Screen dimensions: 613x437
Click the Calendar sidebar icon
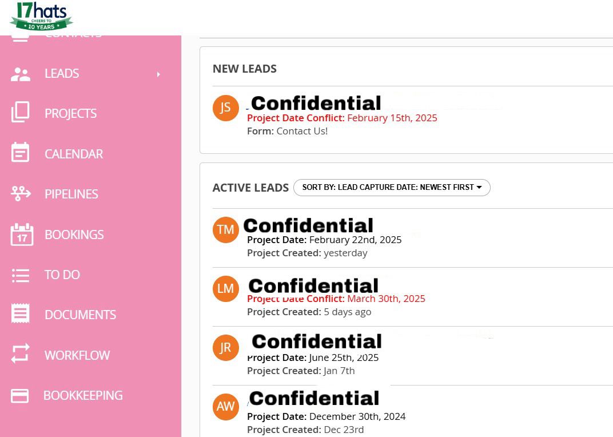tap(20, 153)
